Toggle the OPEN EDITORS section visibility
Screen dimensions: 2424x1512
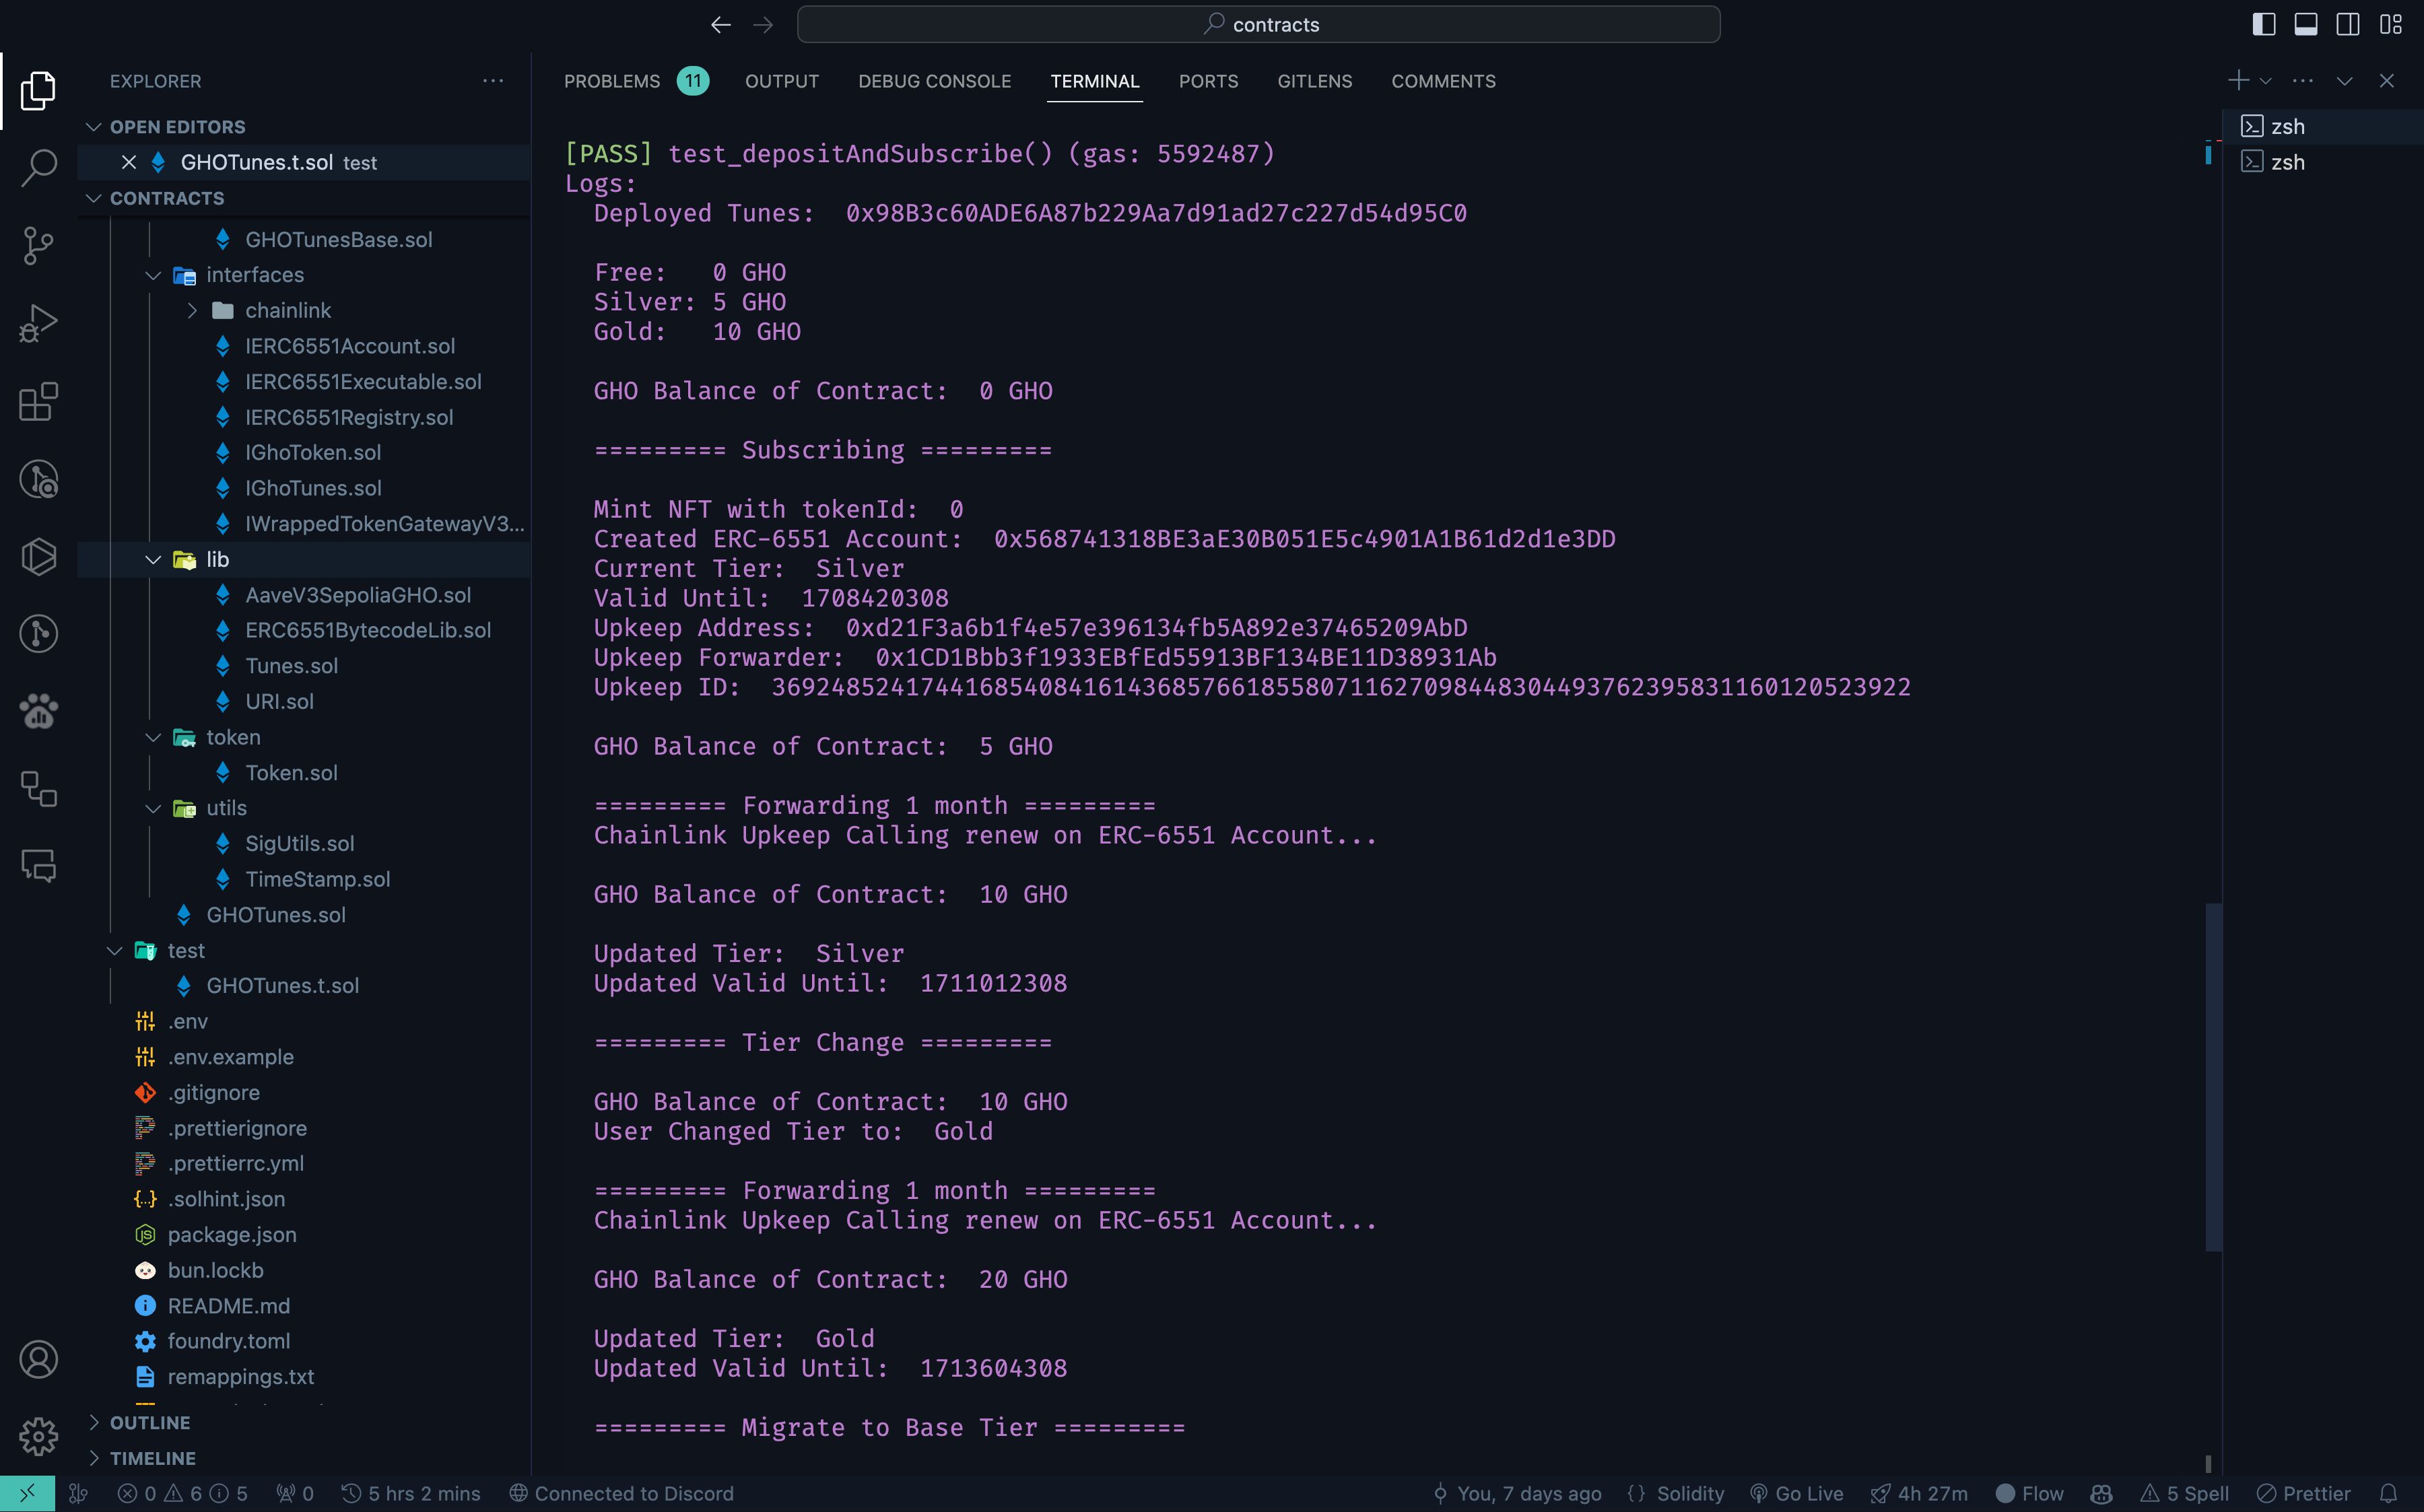tap(176, 124)
